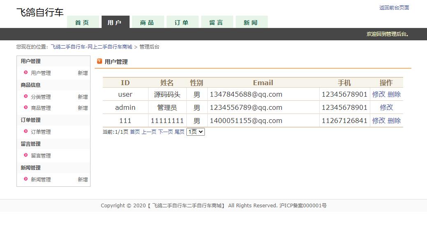The width and height of the screenshot is (427, 246).
Task: Click 新增 next to 用户管理
Action: tap(83, 73)
